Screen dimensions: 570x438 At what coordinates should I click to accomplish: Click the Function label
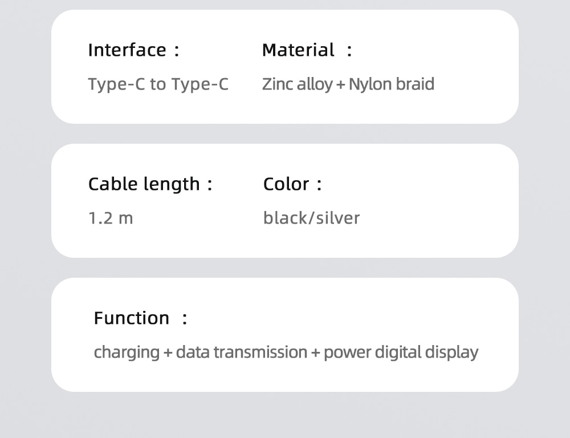coord(131,318)
